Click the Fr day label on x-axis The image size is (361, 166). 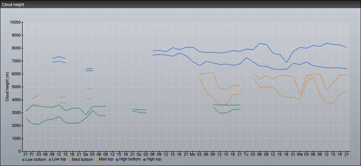[32, 154]
